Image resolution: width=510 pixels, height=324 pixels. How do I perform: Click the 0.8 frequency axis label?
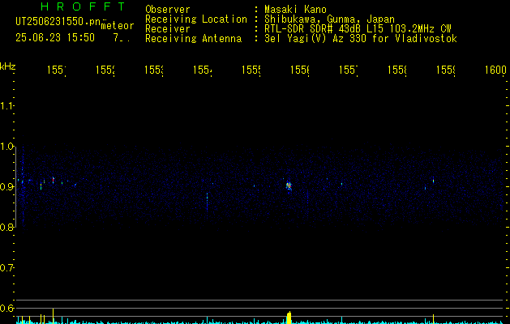6,227
